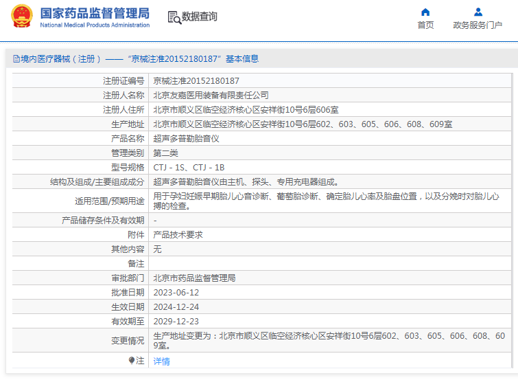Click the 变更情况 row label
The image size is (518, 380).
pos(128,340)
